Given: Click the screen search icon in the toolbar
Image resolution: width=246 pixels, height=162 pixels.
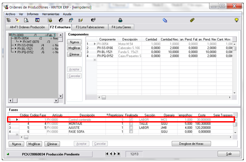Looking at the screenshot, I should (x=37, y=20).
